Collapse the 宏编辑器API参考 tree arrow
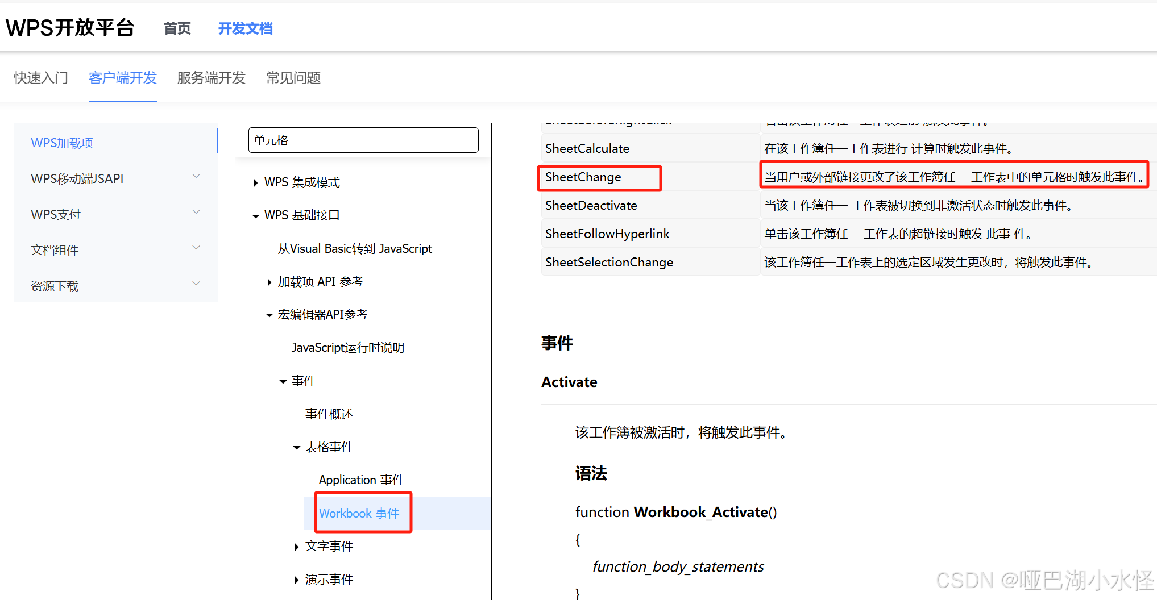 click(x=269, y=315)
